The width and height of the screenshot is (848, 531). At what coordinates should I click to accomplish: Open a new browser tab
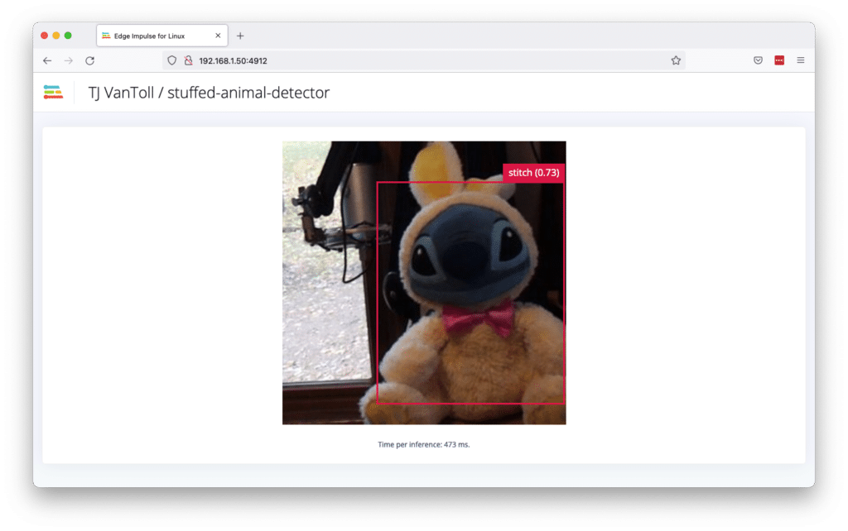(x=240, y=35)
